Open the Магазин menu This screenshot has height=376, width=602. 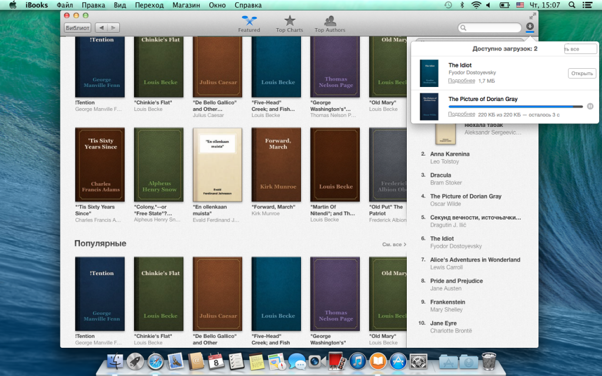click(x=186, y=5)
